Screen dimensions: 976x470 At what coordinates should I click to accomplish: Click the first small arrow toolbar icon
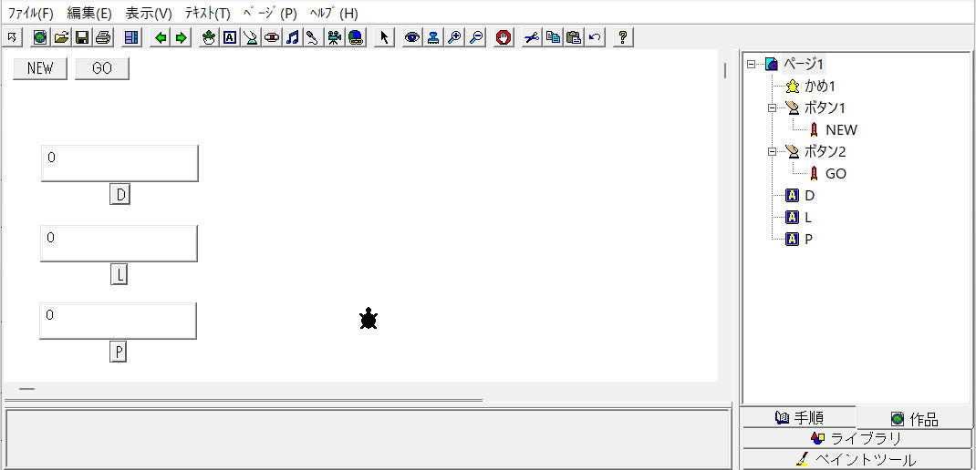(x=12, y=38)
